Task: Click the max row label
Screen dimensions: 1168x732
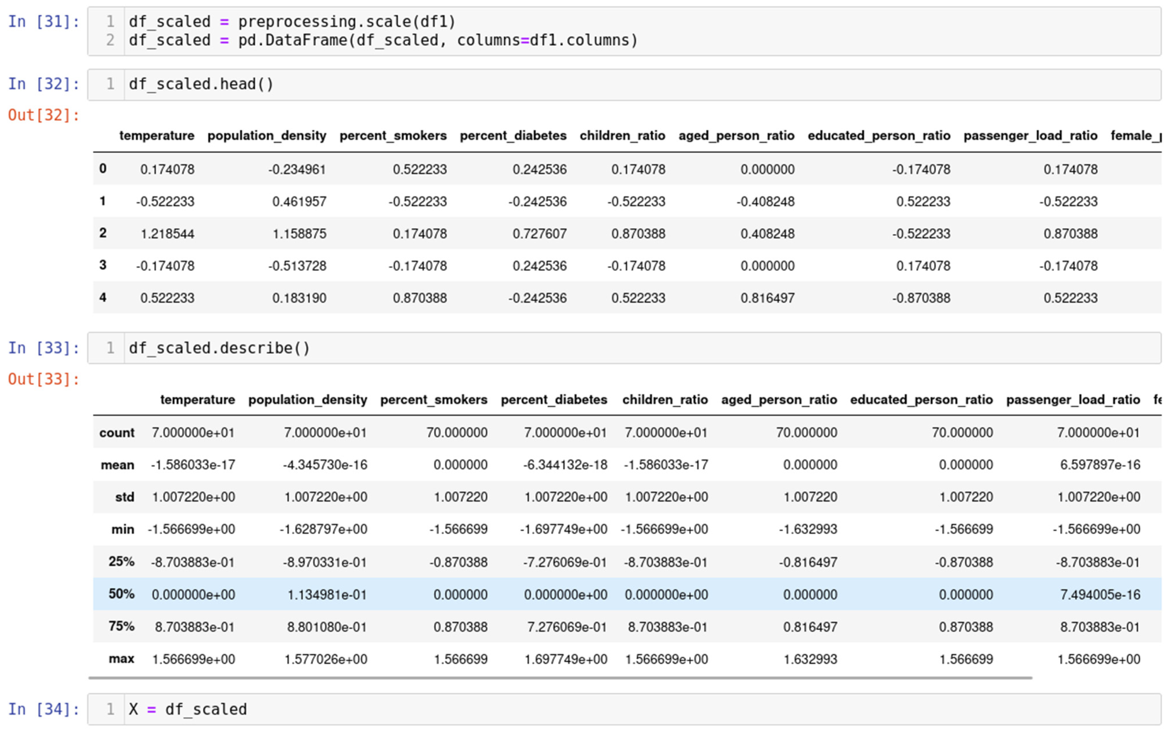Action: point(121,659)
